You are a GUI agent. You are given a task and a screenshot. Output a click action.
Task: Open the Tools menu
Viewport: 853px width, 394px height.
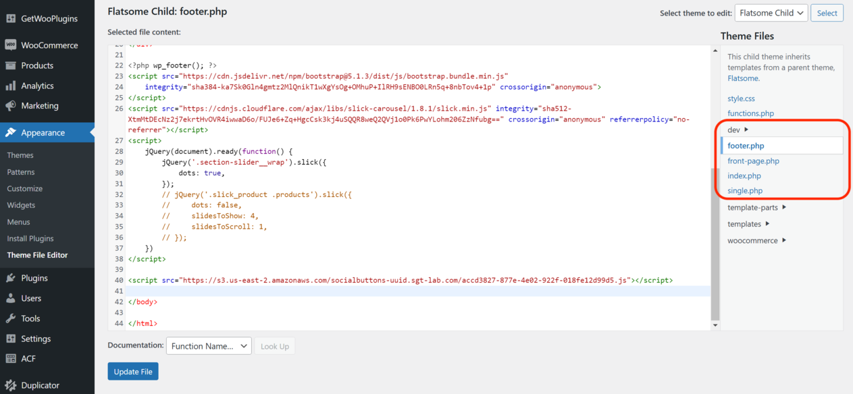27,318
